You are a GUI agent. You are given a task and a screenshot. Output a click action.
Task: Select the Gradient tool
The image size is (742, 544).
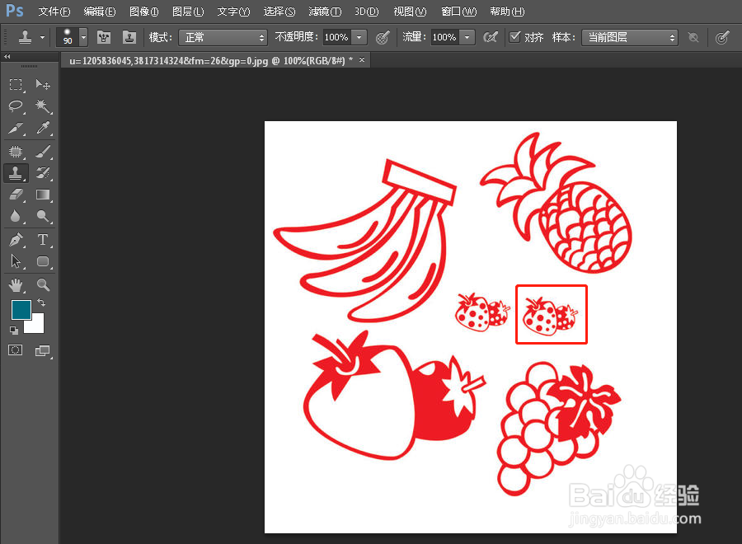(x=43, y=195)
